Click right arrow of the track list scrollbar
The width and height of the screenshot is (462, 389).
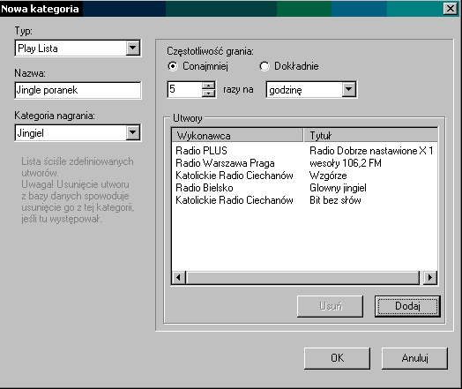click(430, 277)
